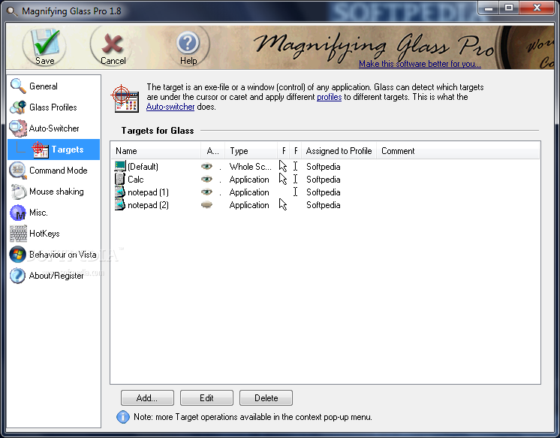Toggle eye visibility for Calc target
This screenshot has width=560, height=438.
(206, 179)
